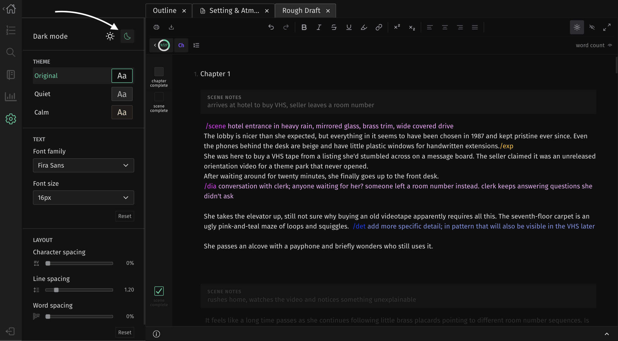The height and width of the screenshot is (341, 618).
Task: Toggle word count visibility eye
Action: click(610, 45)
